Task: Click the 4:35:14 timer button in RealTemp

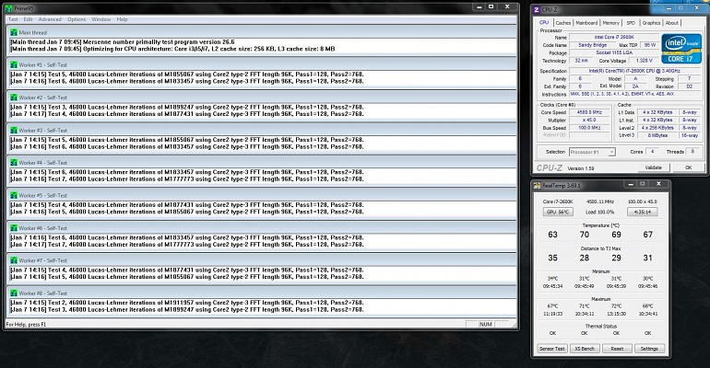Action: pos(642,212)
